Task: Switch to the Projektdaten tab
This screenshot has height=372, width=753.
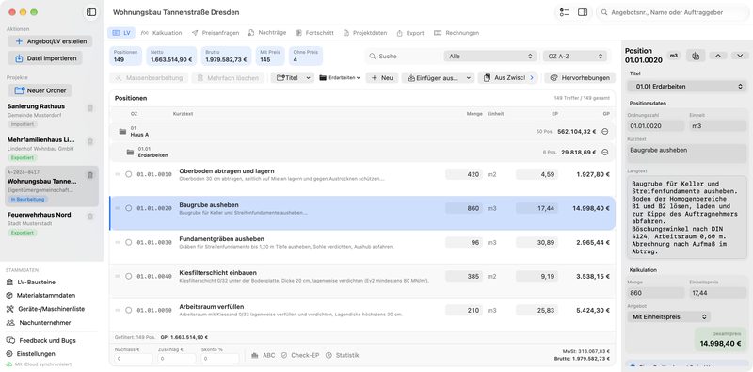Action: coord(365,33)
